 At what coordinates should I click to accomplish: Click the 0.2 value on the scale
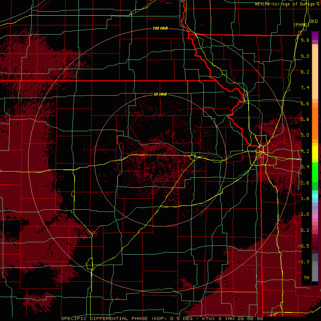(305, 230)
